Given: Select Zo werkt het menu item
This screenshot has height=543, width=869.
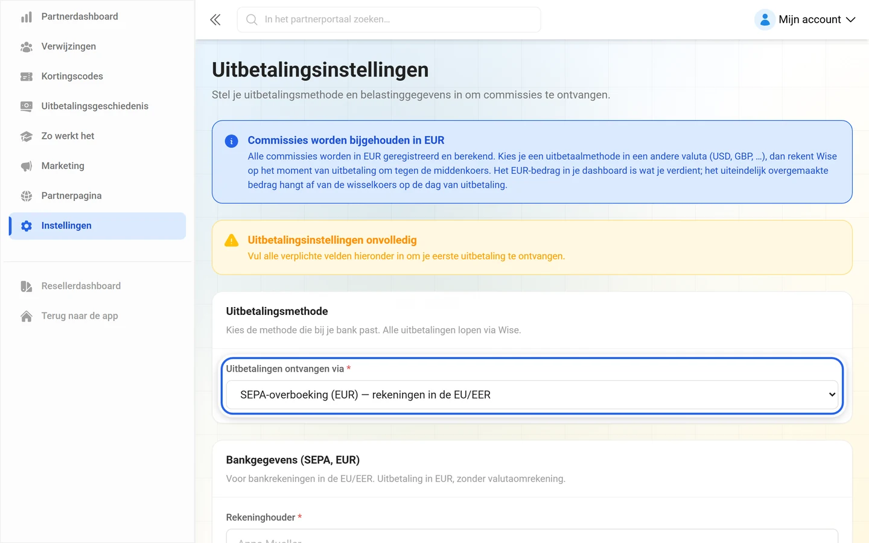Looking at the screenshot, I should [98, 136].
